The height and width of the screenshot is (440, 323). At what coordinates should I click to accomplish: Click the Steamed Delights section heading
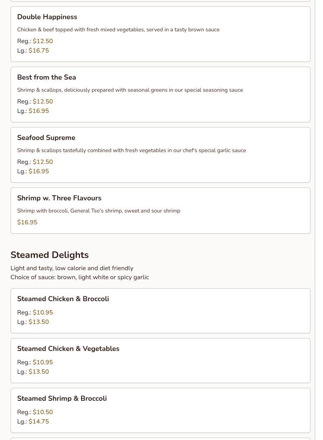tap(49, 255)
